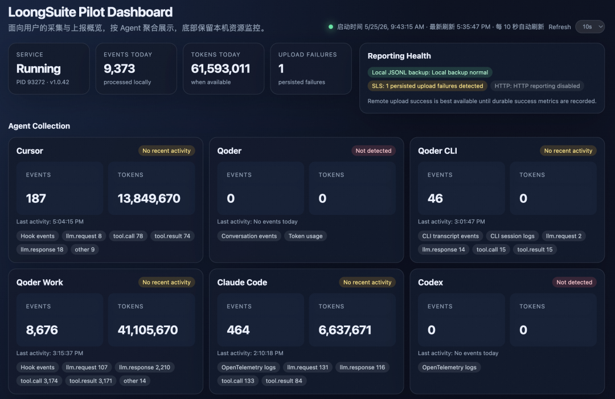Click the HTTP reporting disabled badge

(537, 86)
